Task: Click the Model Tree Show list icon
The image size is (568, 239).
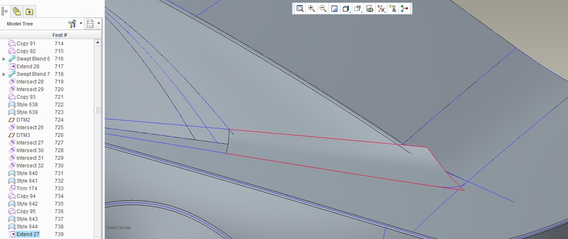Action: [90, 24]
